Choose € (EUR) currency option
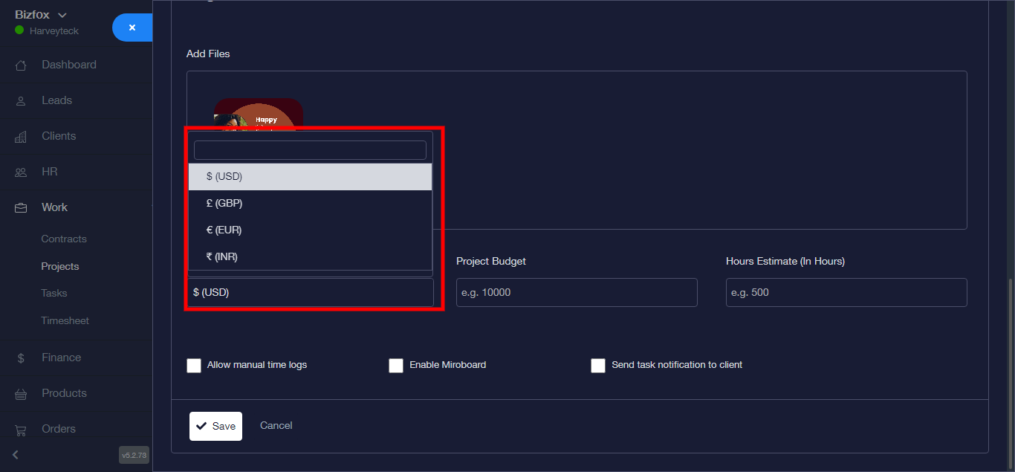 click(x=224, y=230)
